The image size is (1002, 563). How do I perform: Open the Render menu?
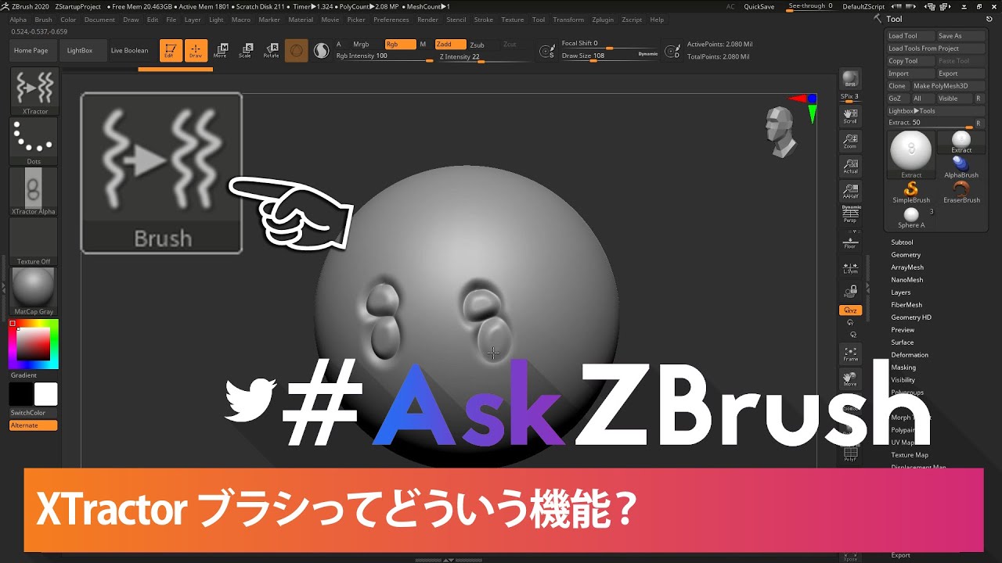tap(427, 20)
